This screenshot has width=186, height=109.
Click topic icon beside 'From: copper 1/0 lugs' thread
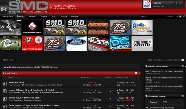pyautogui.click(x=5, y=106)
